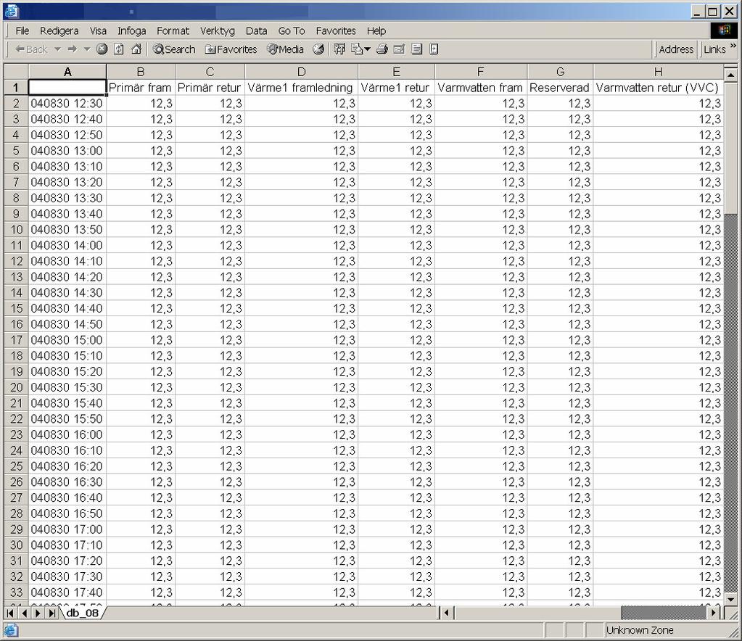Open the History icon
The image size is (742, 641).
(x=318, y=49)
